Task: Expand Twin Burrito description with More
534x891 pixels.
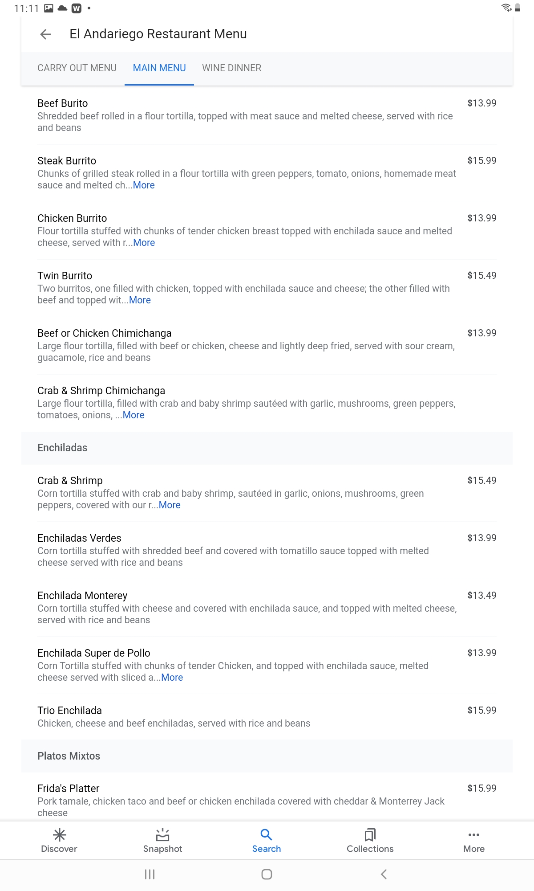Action: [x=140, y=300]
